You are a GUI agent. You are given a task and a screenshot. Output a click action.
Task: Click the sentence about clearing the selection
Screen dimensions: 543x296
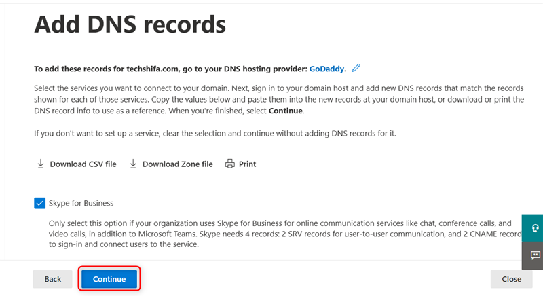tap(214, 133)
